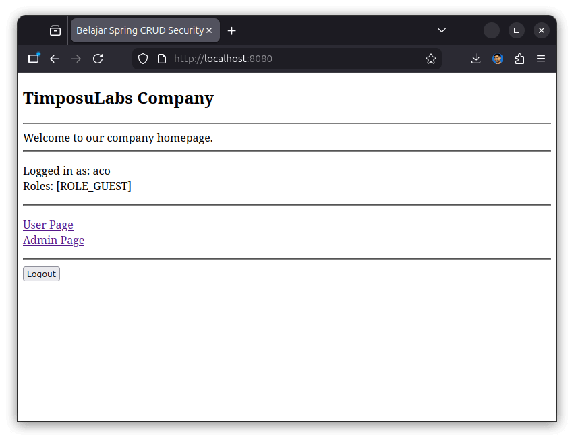Follow the Admin Page link
The height and width of the screenshot is (441, 574).
point(53,240)
